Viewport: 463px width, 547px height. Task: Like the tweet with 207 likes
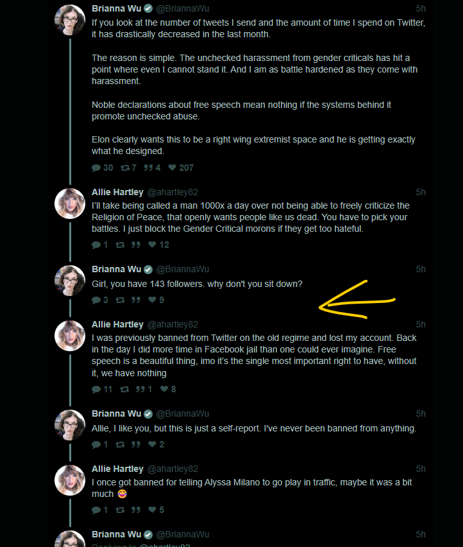click(172, 168)
